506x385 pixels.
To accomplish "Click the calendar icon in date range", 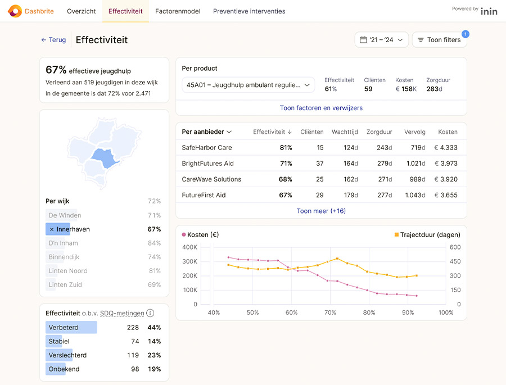I will click(x=363, y=40).
